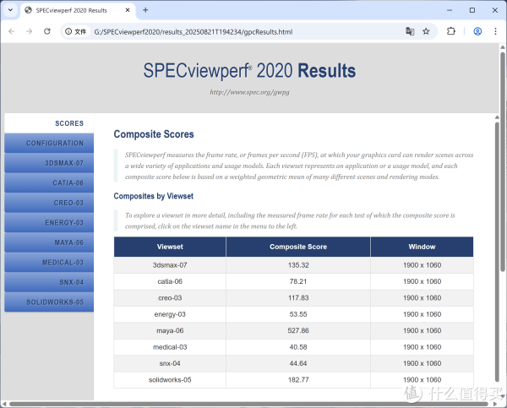Image resolution: width=507 pixels, height=408 pixels.
Task: Reload the results page
Action: point(48,31)
